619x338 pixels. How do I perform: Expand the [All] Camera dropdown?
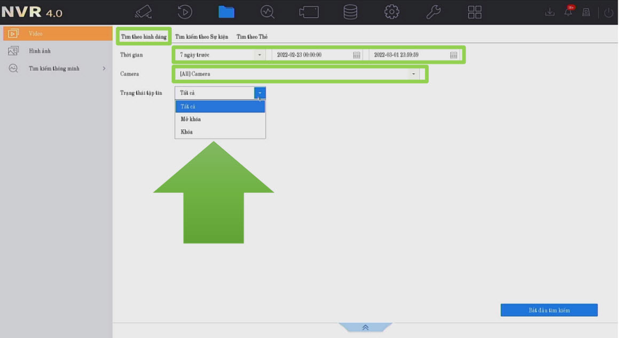click(x=413, y=74)
